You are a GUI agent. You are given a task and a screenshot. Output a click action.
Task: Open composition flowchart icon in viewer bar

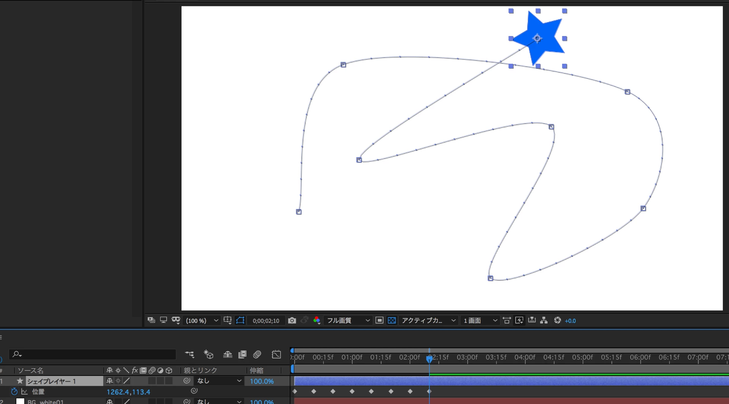click(544, 320)
